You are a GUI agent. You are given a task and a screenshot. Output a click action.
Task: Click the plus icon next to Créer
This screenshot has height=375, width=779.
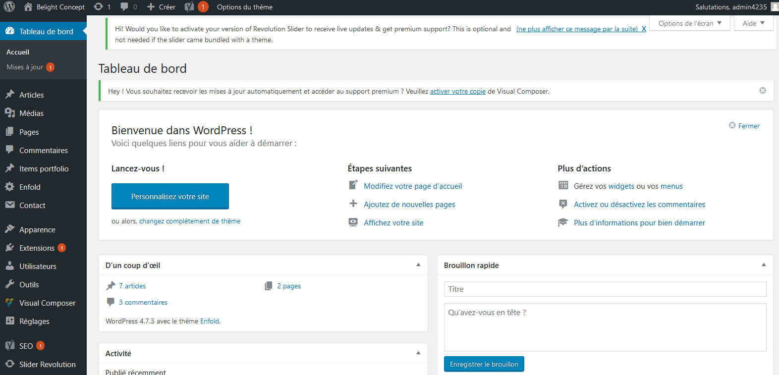pos(151,7)
